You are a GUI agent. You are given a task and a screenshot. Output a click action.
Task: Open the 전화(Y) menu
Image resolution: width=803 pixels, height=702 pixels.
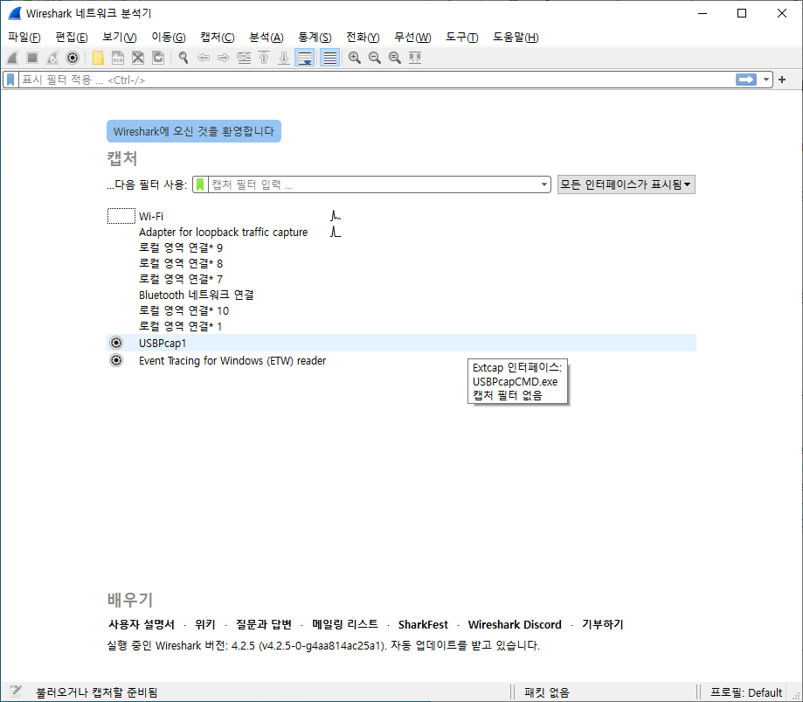[363, 37]
